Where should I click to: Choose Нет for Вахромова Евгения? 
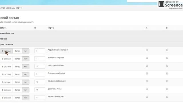coord(25,82)
